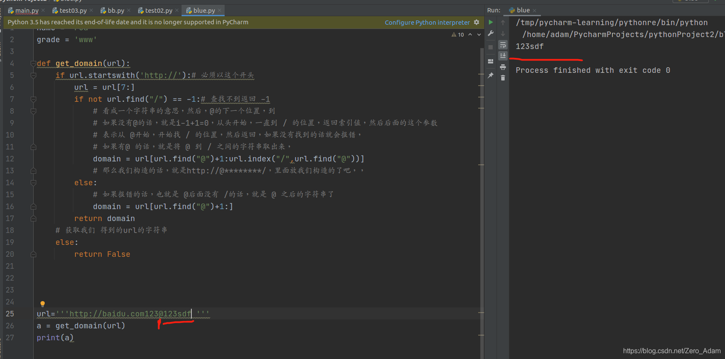
Task: Go to previous highlighted problem arrow
Action: point(470,34)
